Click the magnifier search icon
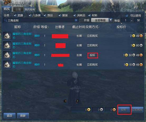Image resolution: width=146 pixels, height=122 pixels. tap(6, 20)
